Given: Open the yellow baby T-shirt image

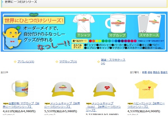Looking at the screenshot, I should click(146, 89).
